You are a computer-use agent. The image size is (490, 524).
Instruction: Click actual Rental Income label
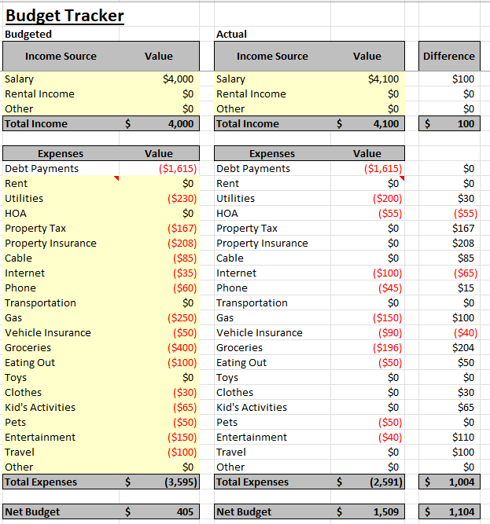coord(251,94)
